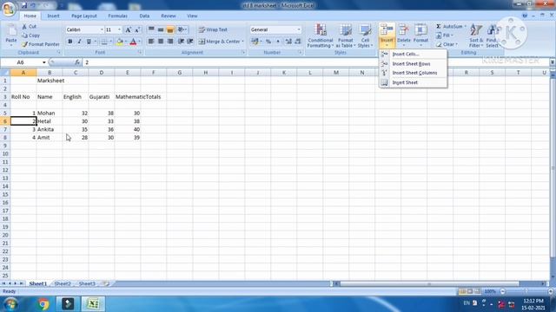Click the Cut command
Image resolution: width=556 pixels, height=312 pixels.
pyautogui.click(x=29, y=27)
